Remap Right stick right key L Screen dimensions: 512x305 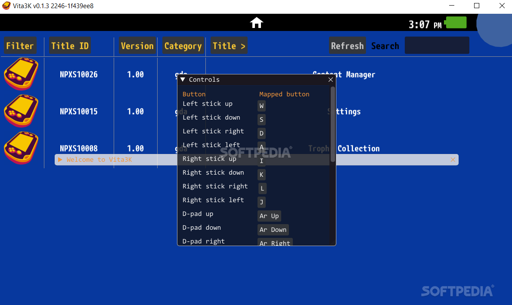point(262,188)
